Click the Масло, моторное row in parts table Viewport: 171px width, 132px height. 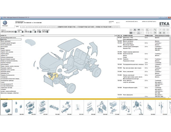(133, 41)
